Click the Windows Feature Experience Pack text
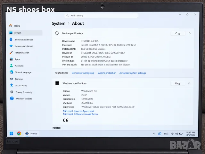 click(x=108, y=107)
